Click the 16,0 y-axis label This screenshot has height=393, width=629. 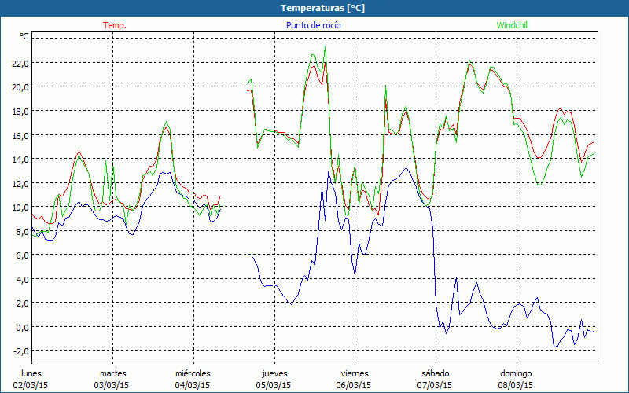20,135
